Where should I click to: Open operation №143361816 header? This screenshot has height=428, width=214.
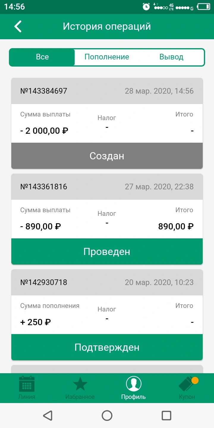107,187
